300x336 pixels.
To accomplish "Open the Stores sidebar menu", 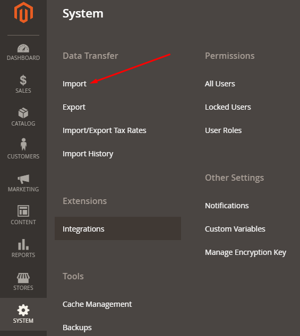I will coord(23,281).
